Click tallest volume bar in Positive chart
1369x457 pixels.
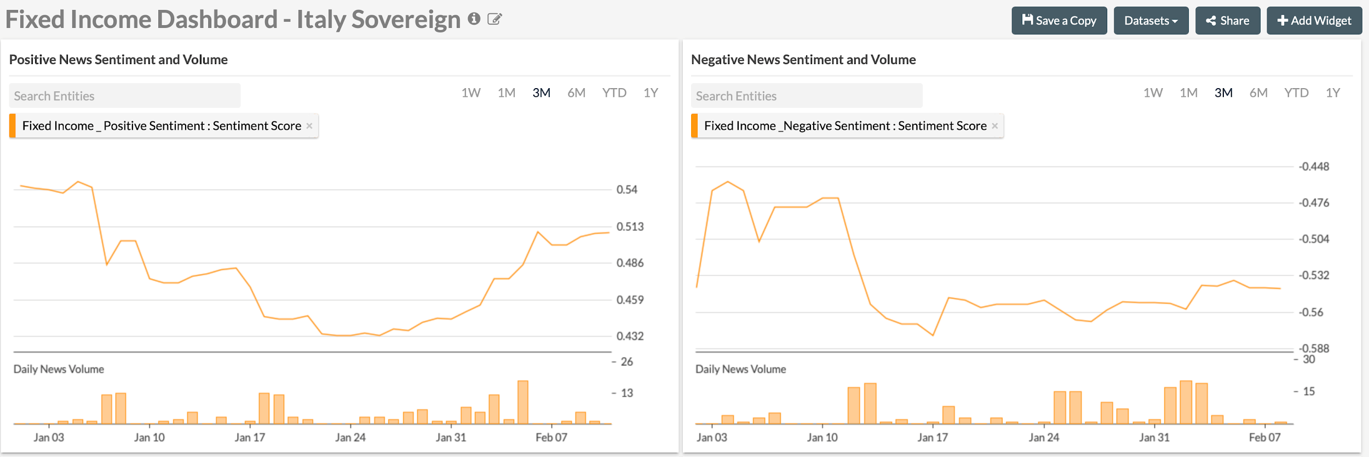pos(523,402)
